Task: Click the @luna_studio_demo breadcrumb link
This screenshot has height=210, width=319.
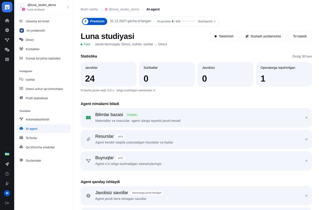Action: [x=122, y=9]
